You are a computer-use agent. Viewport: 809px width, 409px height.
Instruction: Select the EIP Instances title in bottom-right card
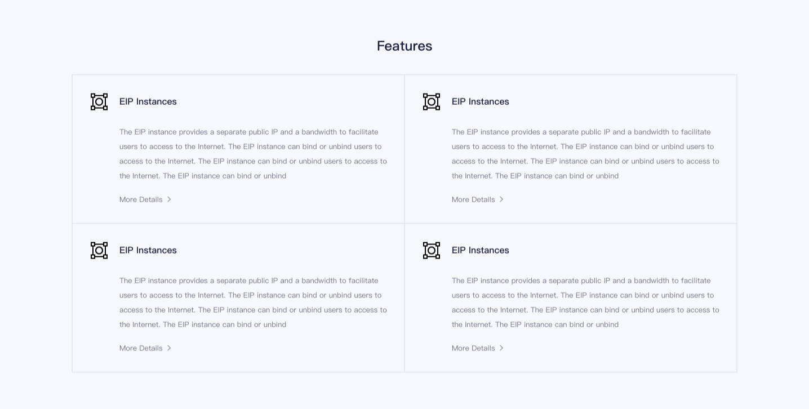tap(481, 250)
